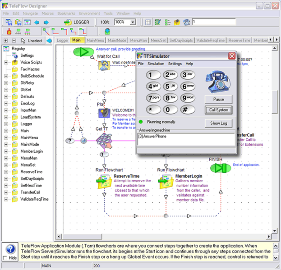The image size is (281, 270).
Task: Expand the BuildSchedule tree node
Action: pos(6,76)
